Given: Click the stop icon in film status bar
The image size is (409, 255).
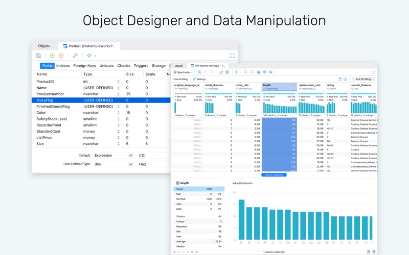Looking at the screenshot, I should (x=197, y=252).
